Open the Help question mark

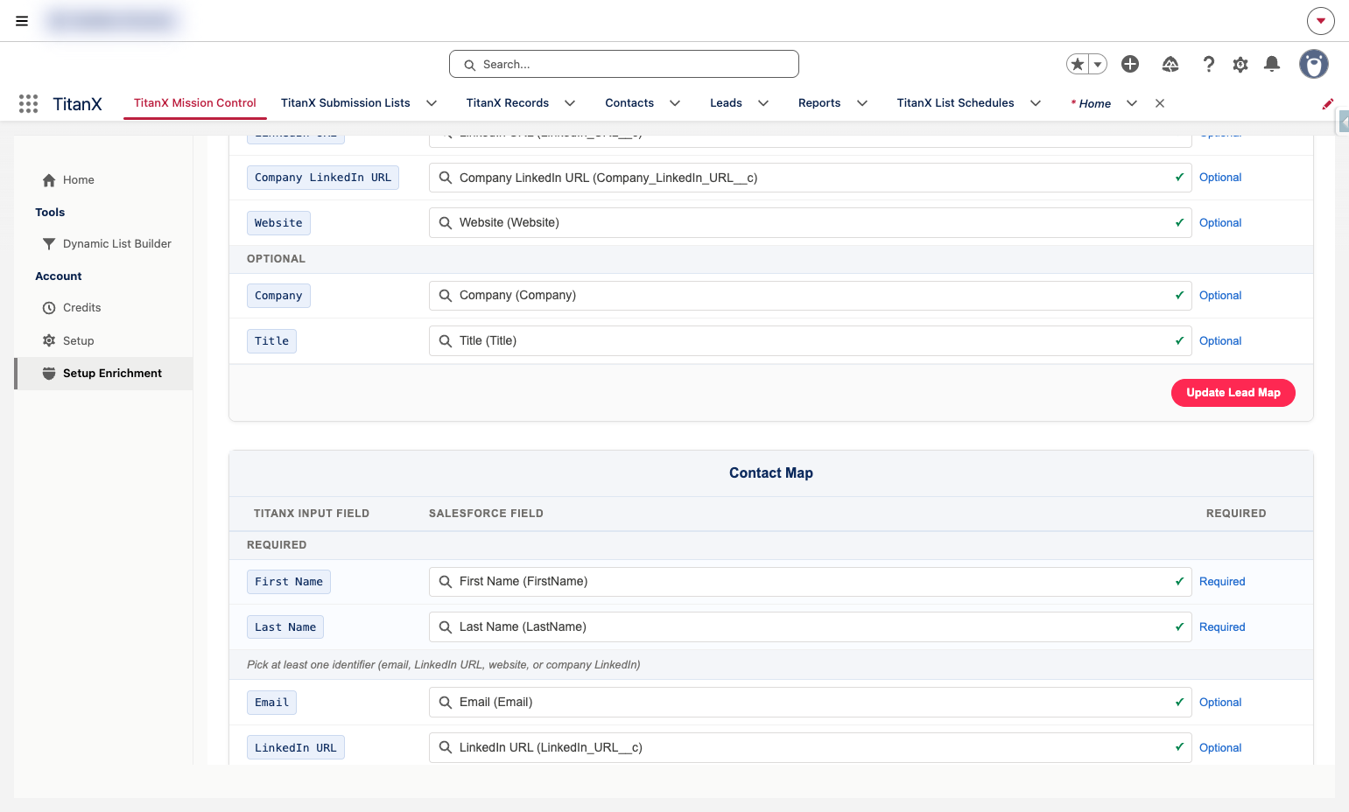(x=1209, y=64)
